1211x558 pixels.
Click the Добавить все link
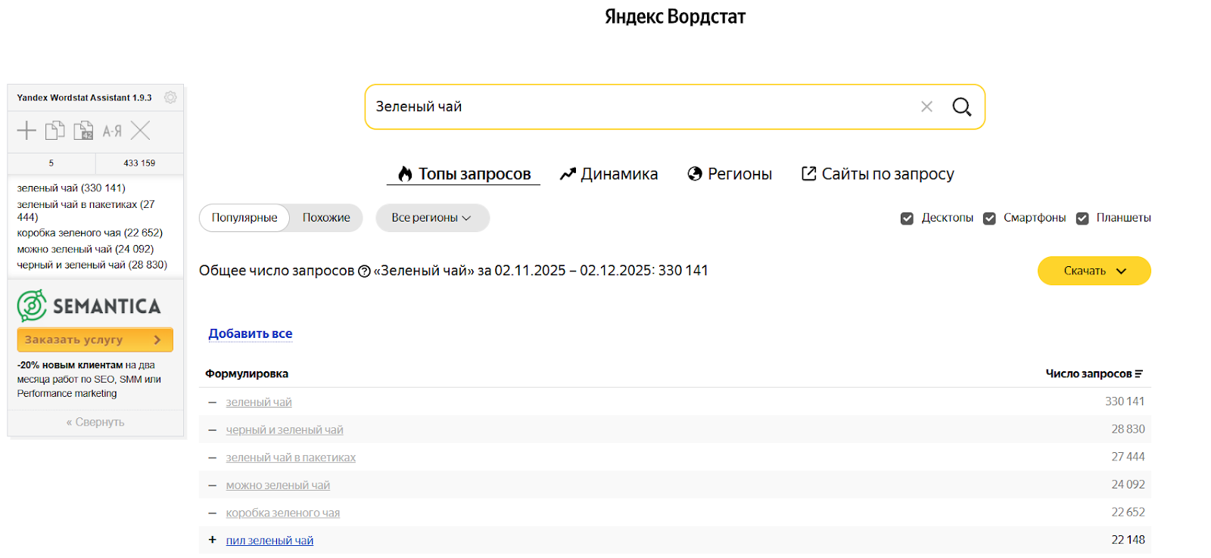pyautogui.click(x=251, y=333)
